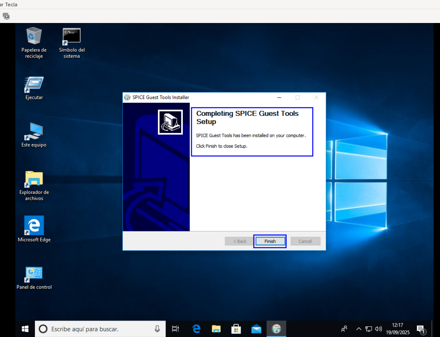Screen dimensions: 440x337
Task: Click the 'Completing SPICE Guest Tools Setup' heading
Action: tap(247, 117)
